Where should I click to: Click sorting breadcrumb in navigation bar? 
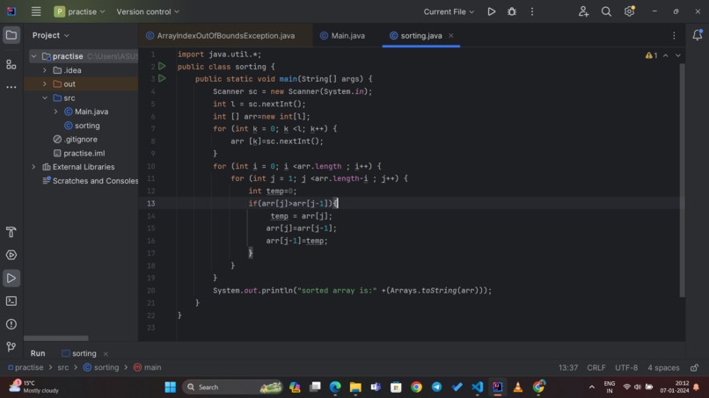pos(101,368)
